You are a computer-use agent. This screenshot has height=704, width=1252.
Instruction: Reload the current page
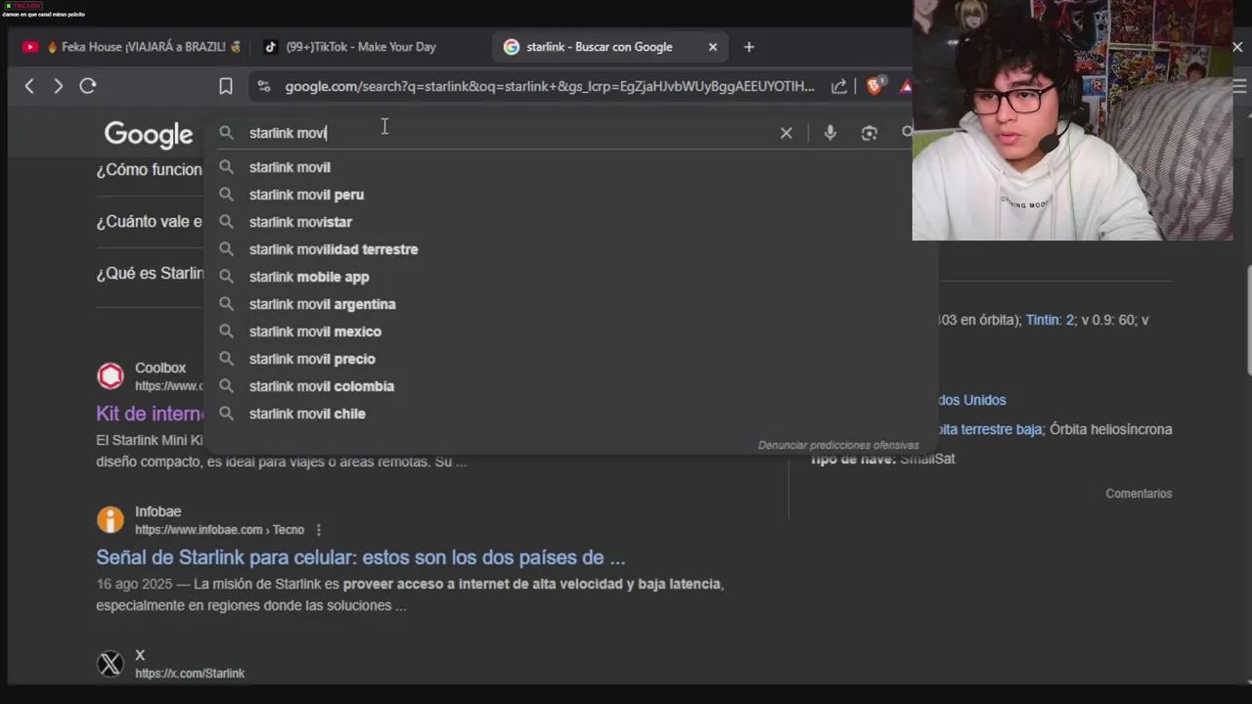[x=88, y=86]
